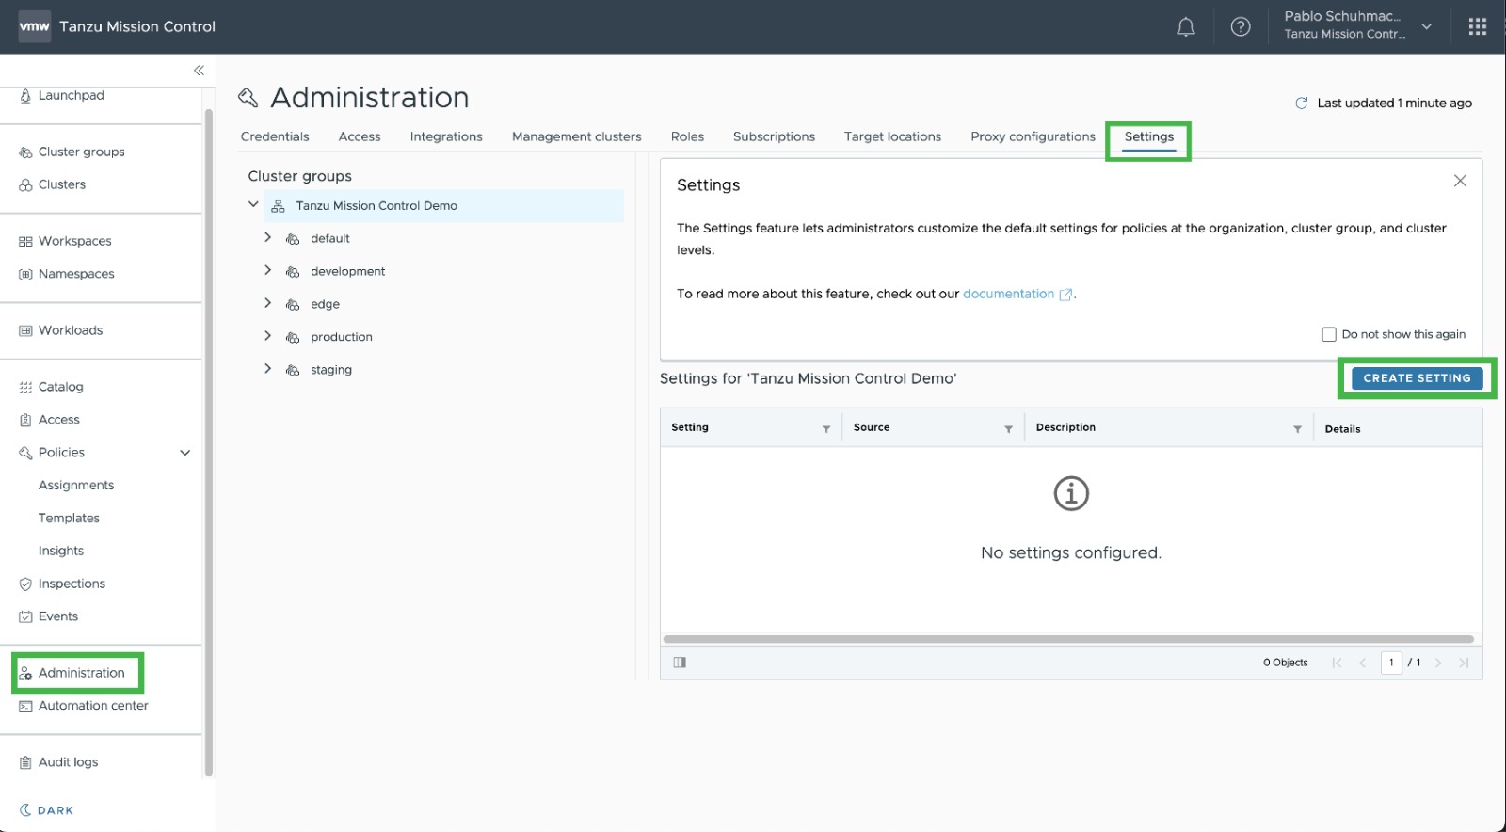This screenshot has height=832, width=1506.
Task: Click the sidebar vertical scrollbar
Action: [x=208, y=442]
